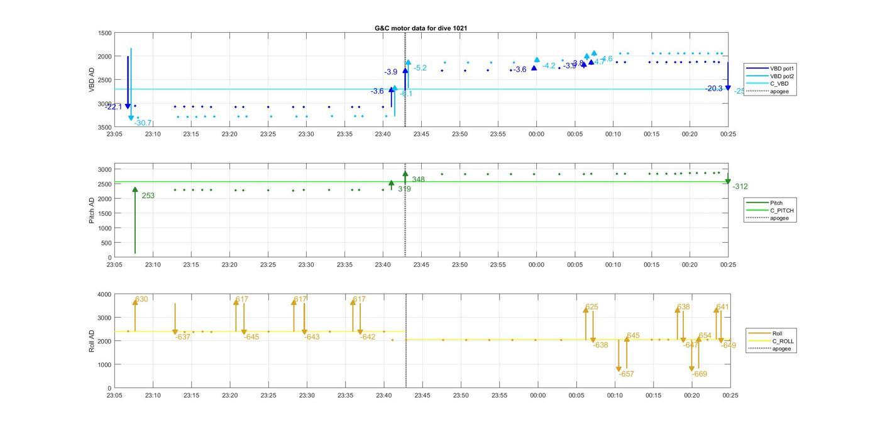Click the '-657' roll data label
This screenshot has width=880, height=436.
pos(626,374)
